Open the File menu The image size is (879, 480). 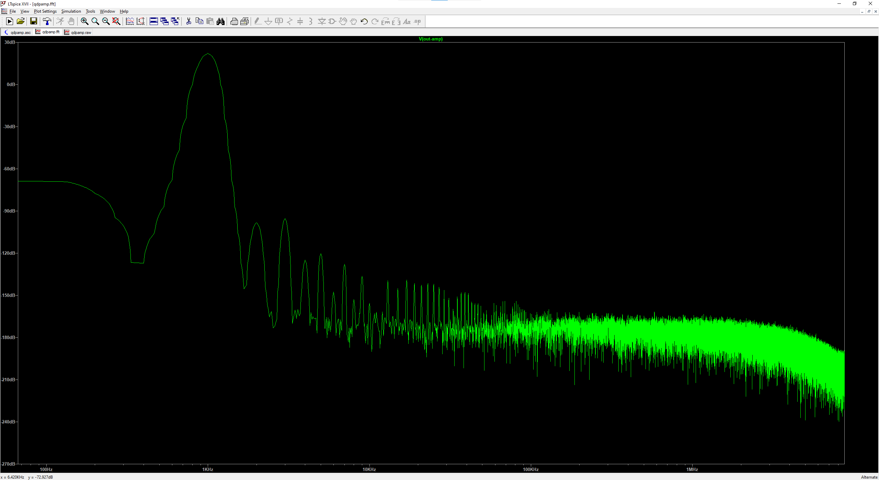coord(13,11)
